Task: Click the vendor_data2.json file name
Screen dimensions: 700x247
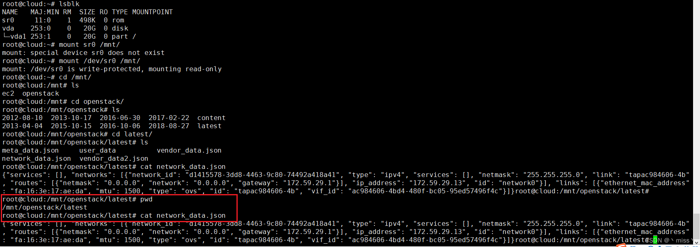Action: (x=114, y=159)
